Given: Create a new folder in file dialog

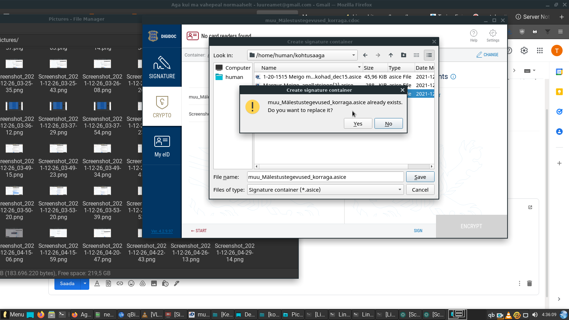Looking at the screenshot, I should 404,55.
